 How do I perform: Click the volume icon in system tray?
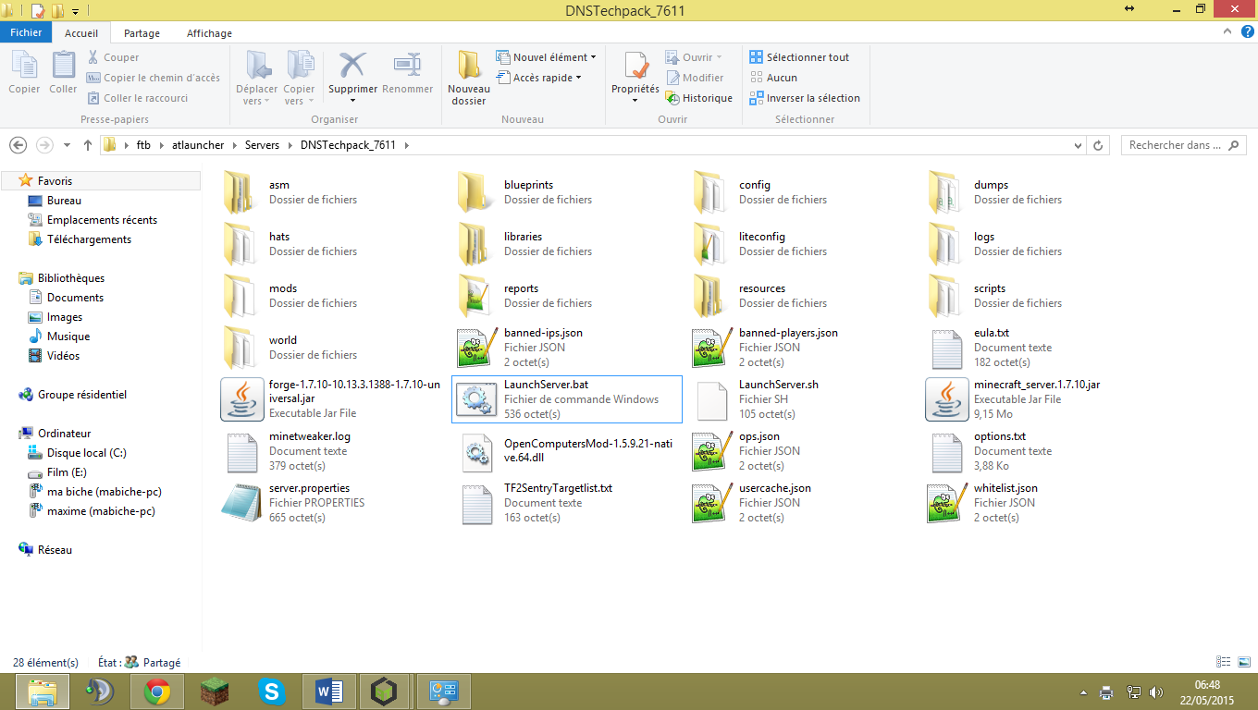[1155, 692]
